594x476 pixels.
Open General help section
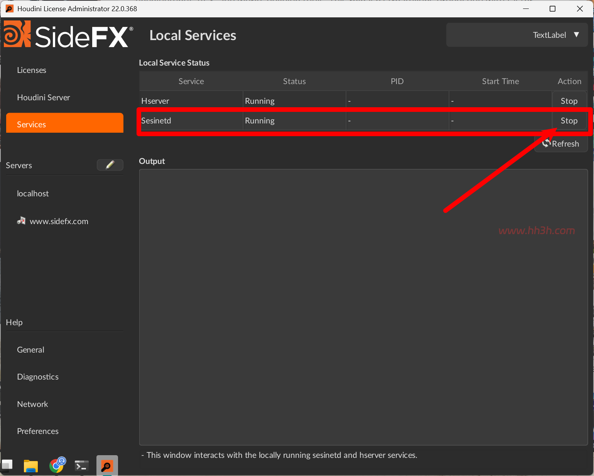pos(30,350)
